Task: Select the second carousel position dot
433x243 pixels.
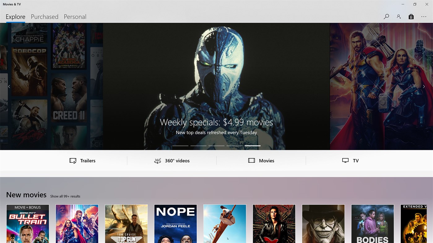Action: pyautogui.click(x=198, y=145)
